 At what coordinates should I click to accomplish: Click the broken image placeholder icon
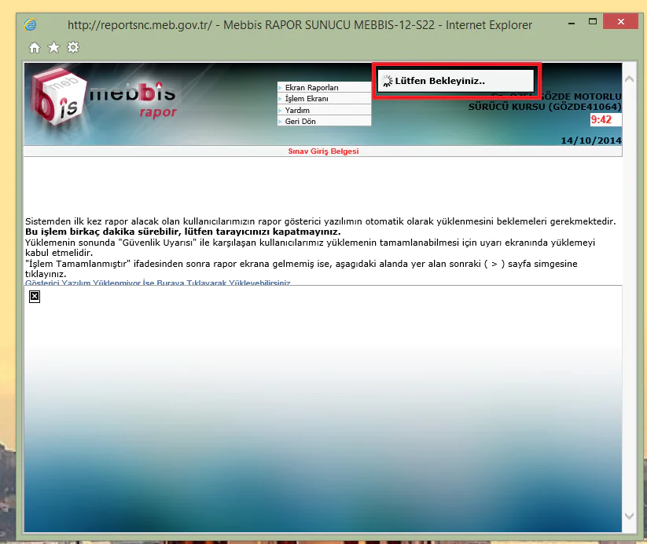click(34, 297)
